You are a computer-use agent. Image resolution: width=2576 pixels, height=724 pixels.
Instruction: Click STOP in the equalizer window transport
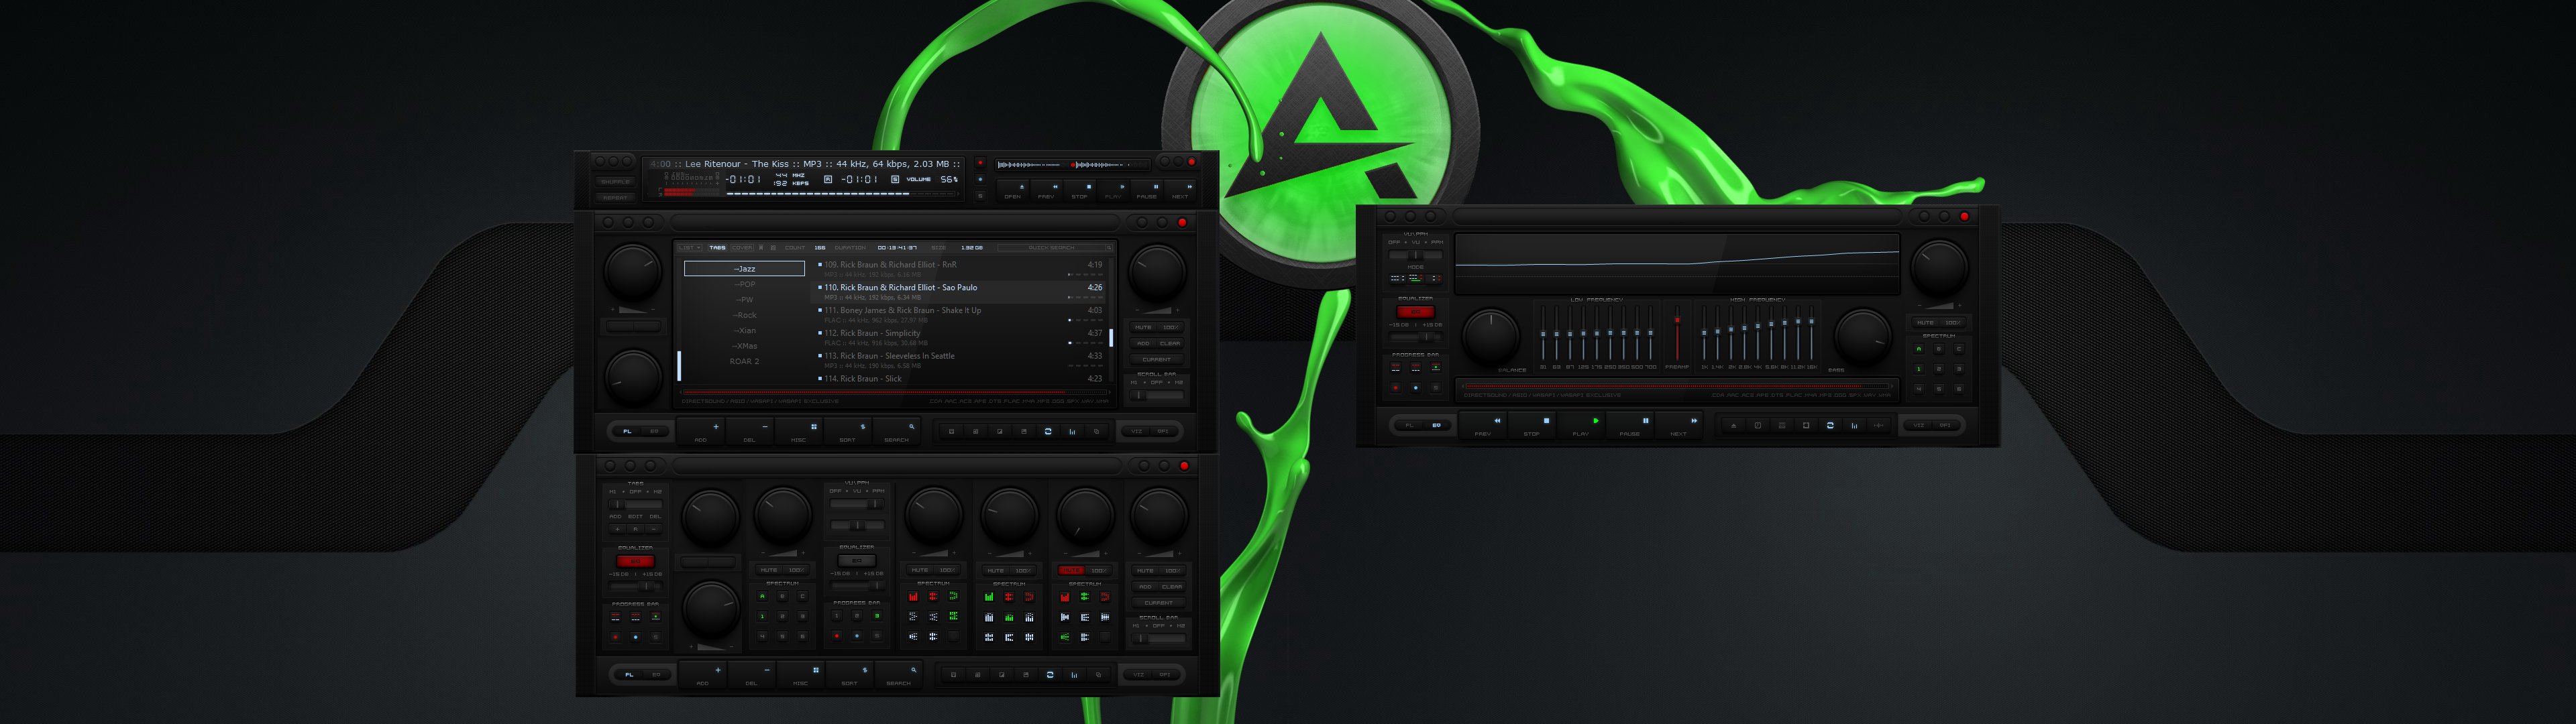pos(1532,425)
